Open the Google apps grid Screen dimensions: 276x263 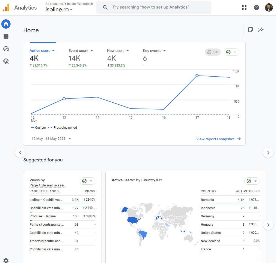coord(244,7)
